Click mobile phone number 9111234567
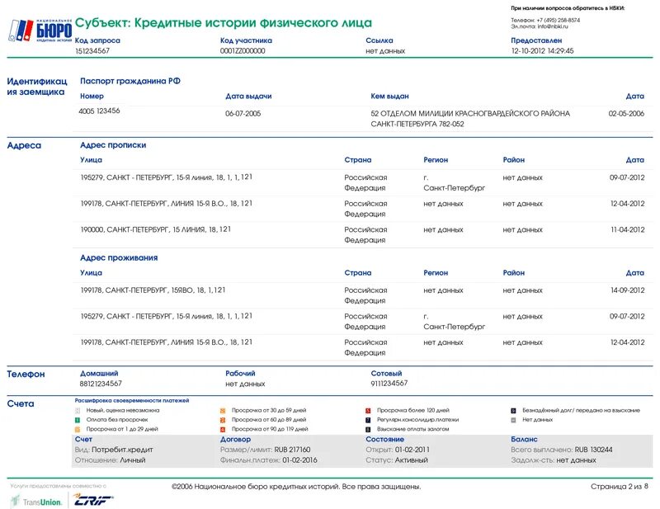Viewport: 660px width, 509px height. 389,383
